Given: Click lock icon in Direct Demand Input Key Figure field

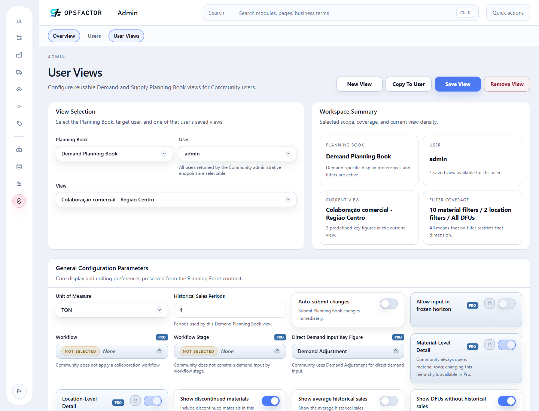Looking at the screenshot, I should pos(396,351).
